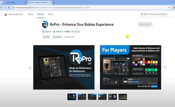Open the For Players screenshot
The width and height of the screenshot is (175, 107).
[130, 67]
